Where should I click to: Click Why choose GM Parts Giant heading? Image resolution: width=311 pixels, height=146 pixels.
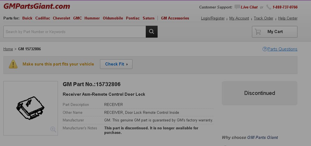coord(250,138)
